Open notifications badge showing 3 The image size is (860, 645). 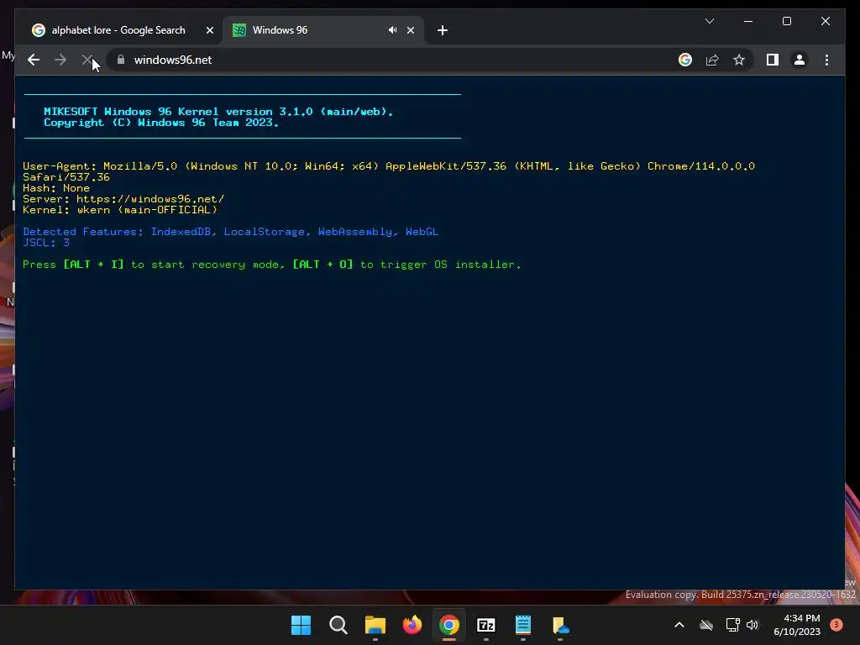pos(836,624)
